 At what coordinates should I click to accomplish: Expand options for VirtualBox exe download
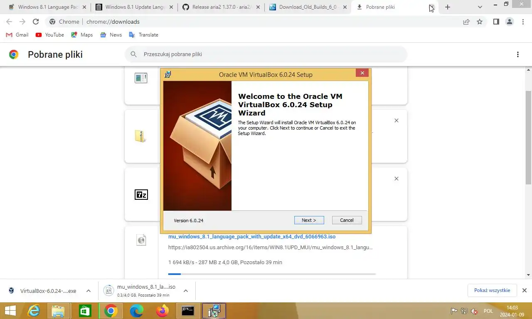(x=89, y=291)
